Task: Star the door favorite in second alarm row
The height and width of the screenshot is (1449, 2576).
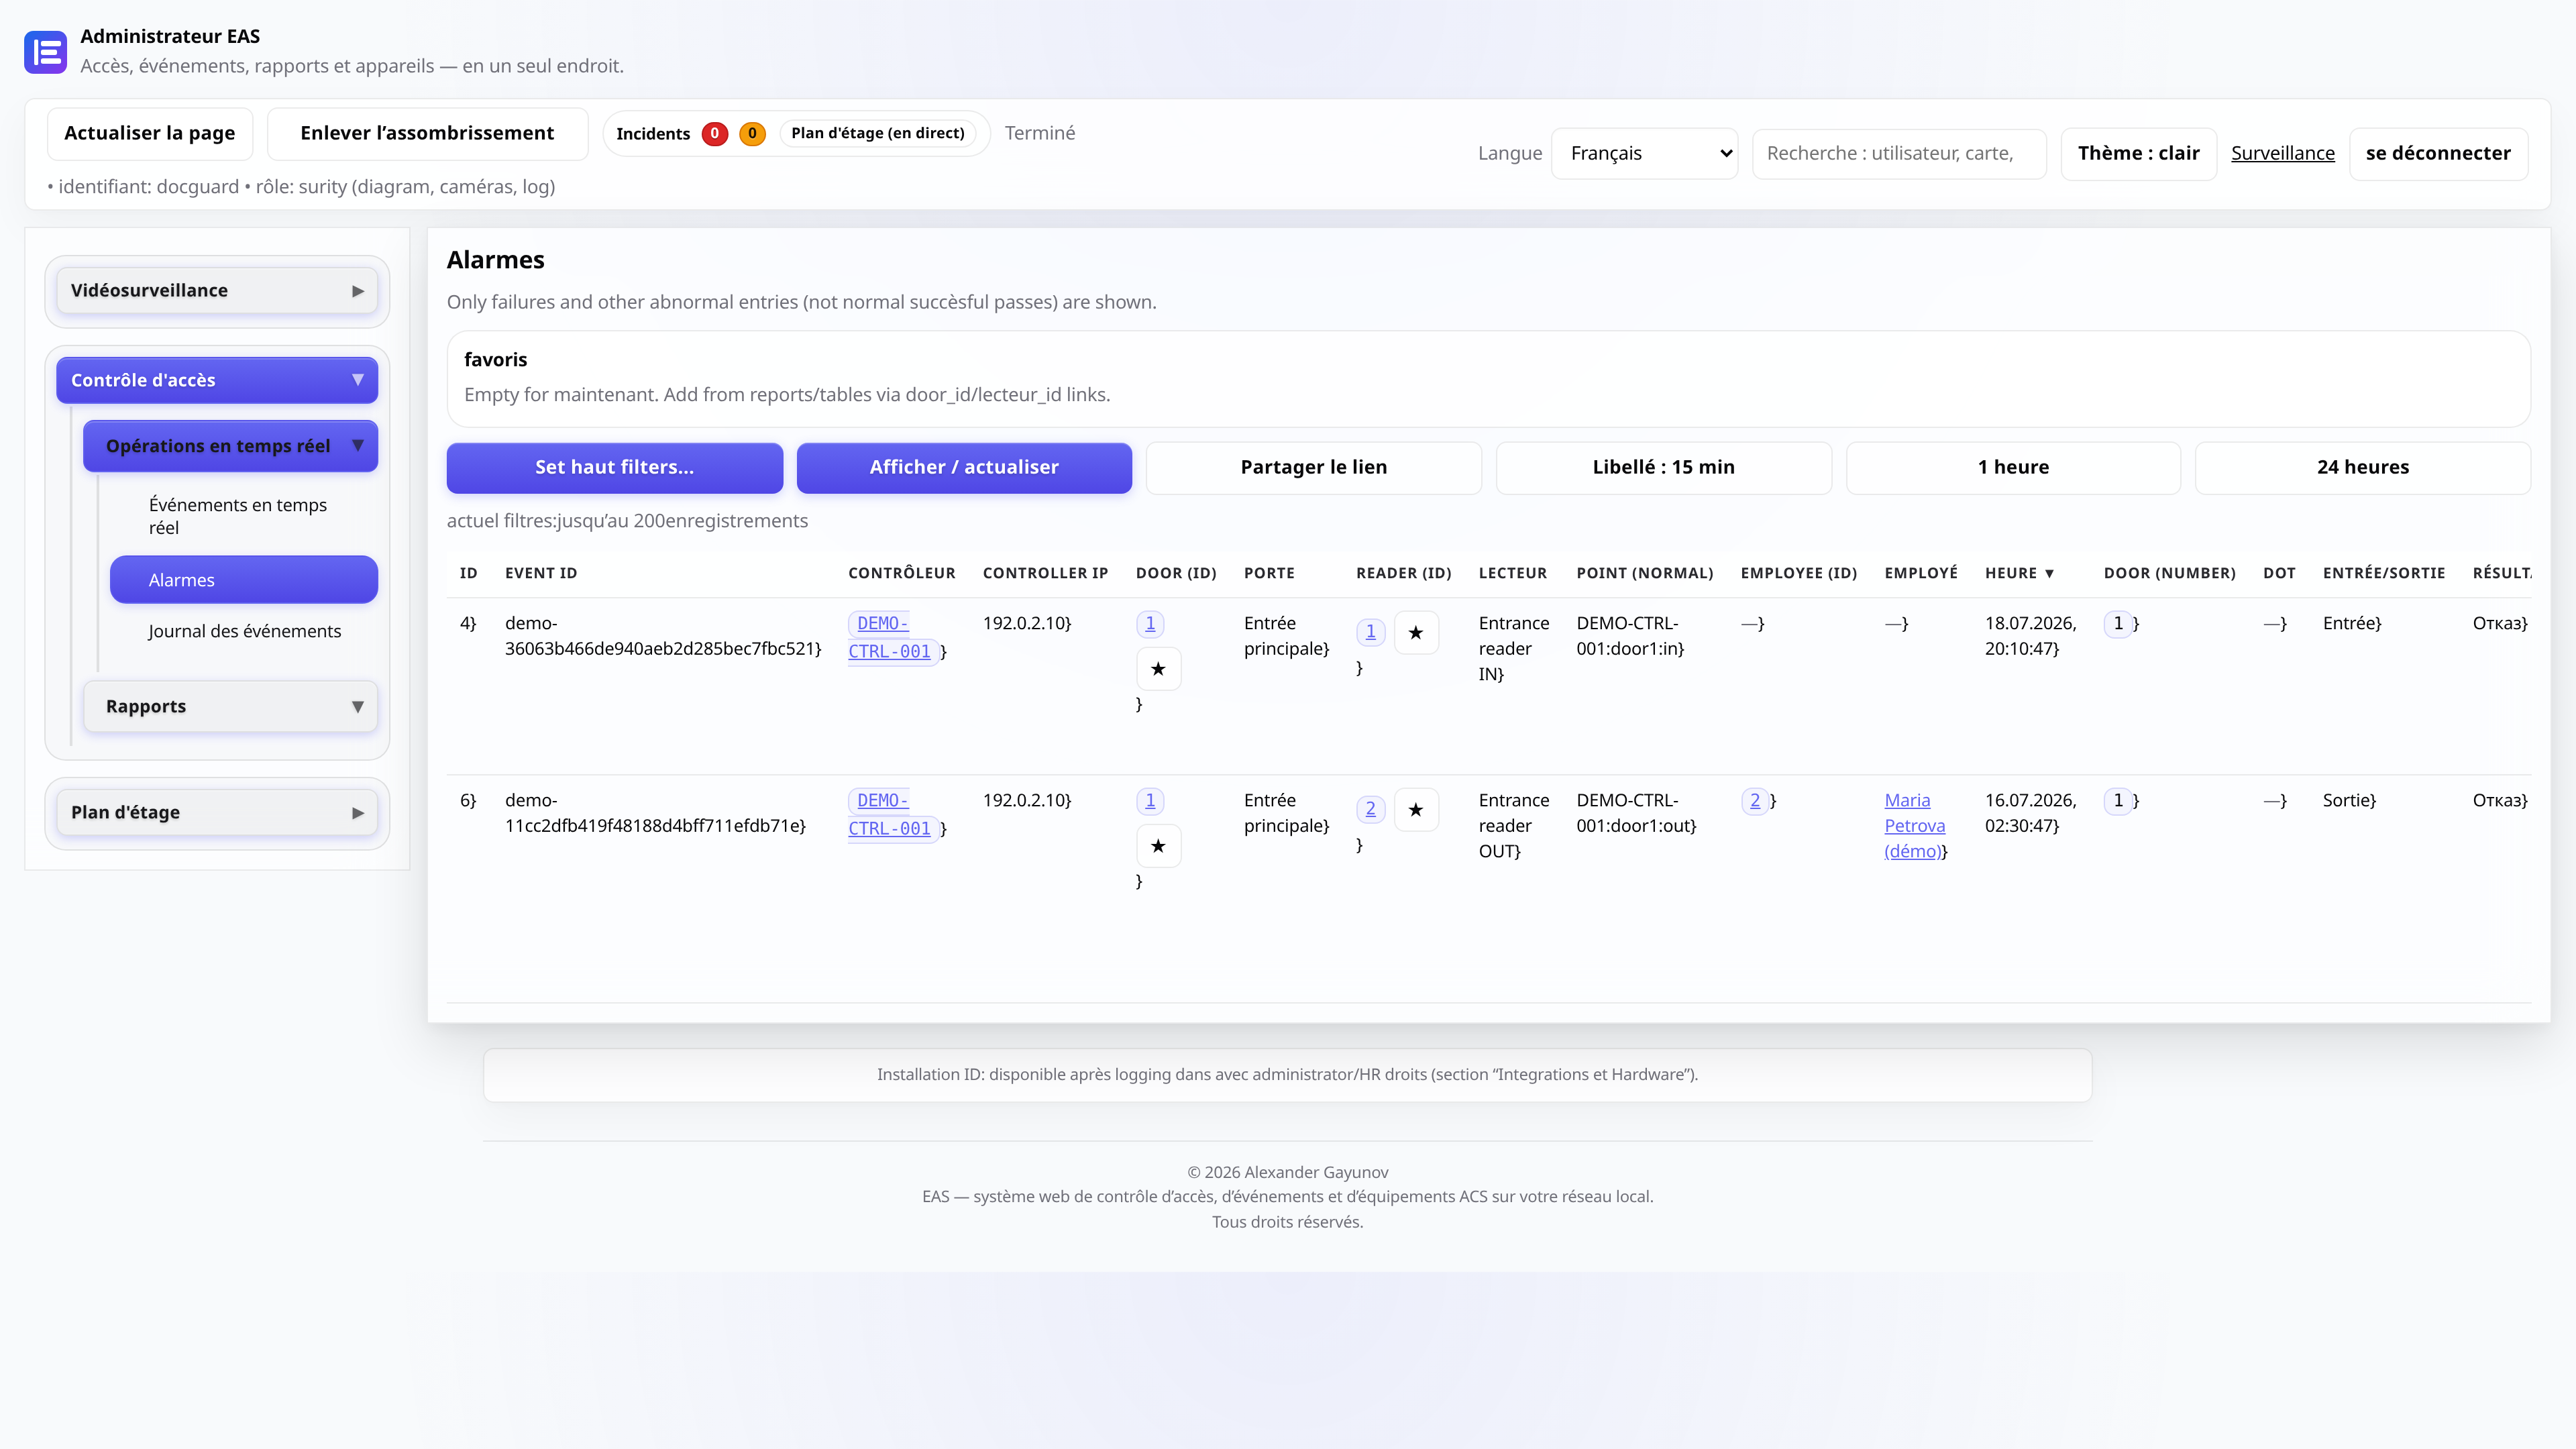Action: (x=1158, y=846)
